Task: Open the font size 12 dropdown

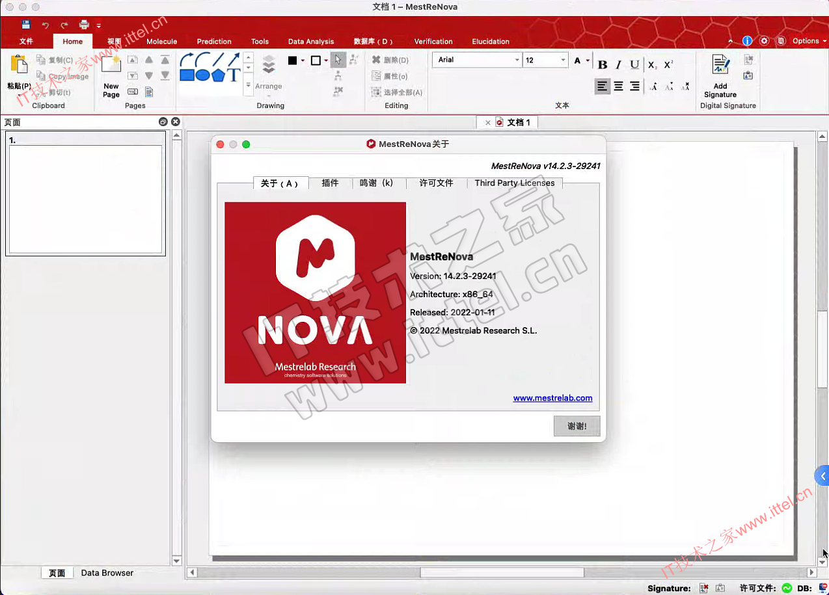Action: coord(563,60)
